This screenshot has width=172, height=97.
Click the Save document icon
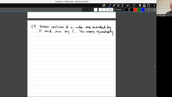tap(104, 5)
